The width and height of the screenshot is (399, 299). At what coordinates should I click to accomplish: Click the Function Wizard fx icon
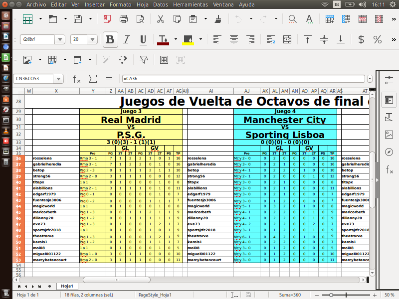(77, 79)
